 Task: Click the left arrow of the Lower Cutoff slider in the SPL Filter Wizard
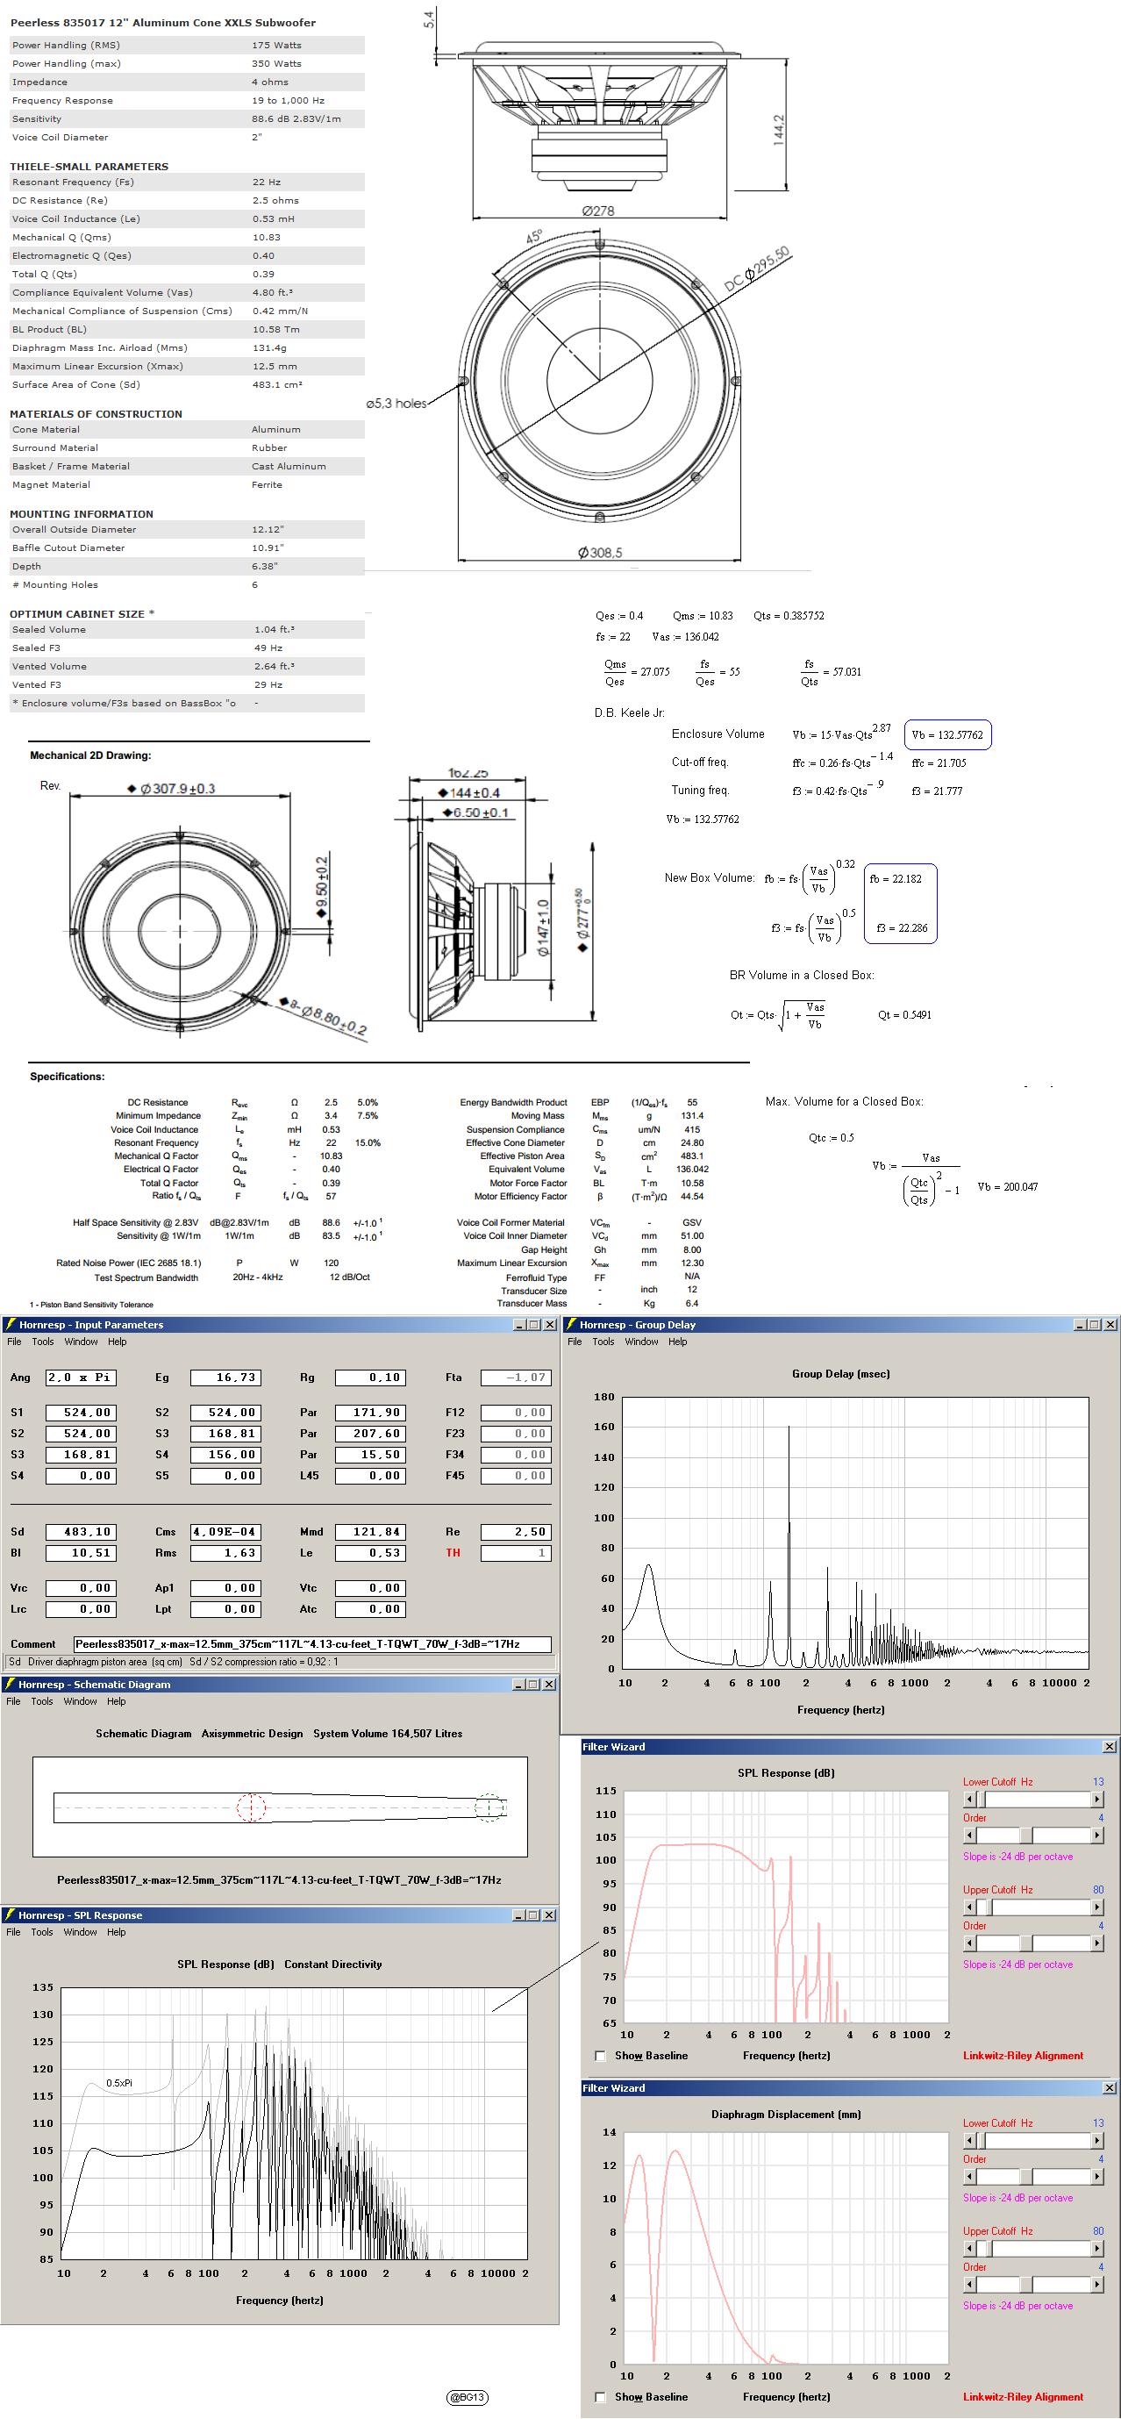point(970,1800)
